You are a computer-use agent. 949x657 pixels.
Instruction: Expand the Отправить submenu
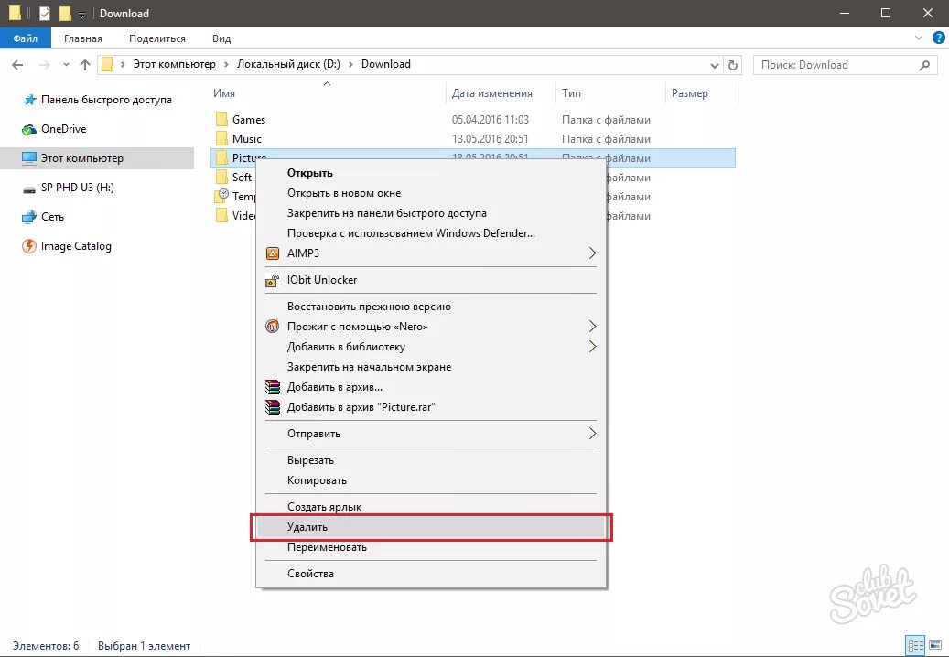click(x=431, y=434)
